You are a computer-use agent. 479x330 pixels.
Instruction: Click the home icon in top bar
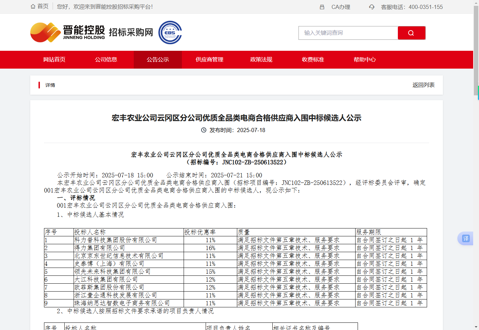pyautogui.click(x=33, y=7)
